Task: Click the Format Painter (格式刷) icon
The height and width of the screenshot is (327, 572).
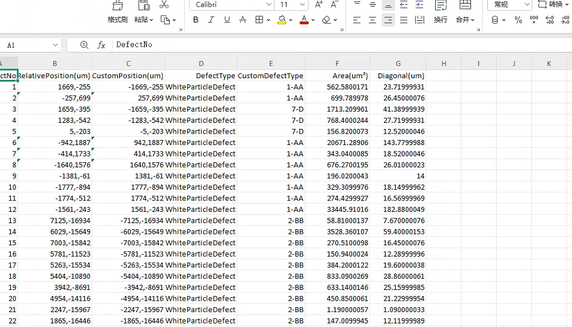Action: click(118, 6)
